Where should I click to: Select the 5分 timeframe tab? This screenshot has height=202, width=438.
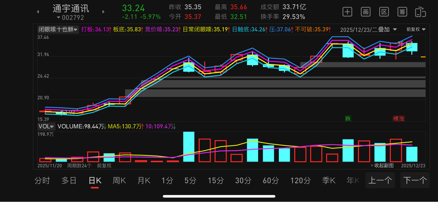190,180
